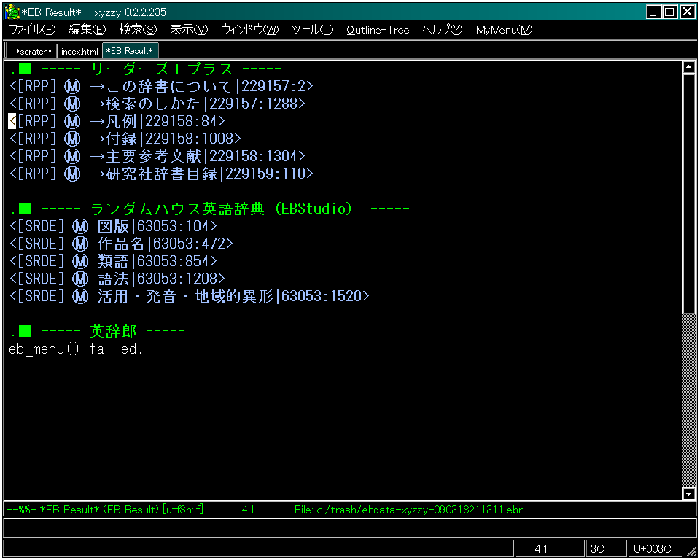Screen dimensions: 700x560
Task: Open the MyMenu(M) menu
Action: point(504,30)
